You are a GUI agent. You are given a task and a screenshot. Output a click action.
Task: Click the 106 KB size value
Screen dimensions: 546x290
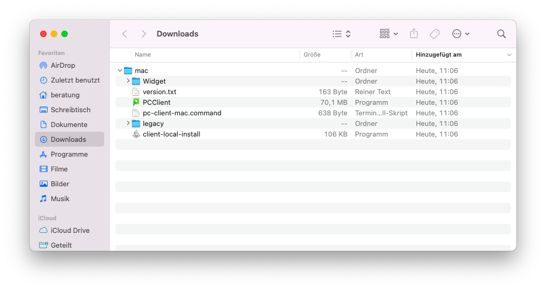click(335, 134)
